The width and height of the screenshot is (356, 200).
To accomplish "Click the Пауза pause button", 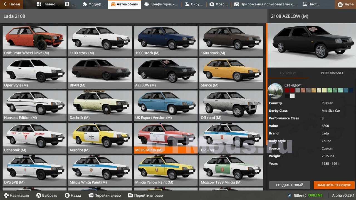I will tap(346, 4).
